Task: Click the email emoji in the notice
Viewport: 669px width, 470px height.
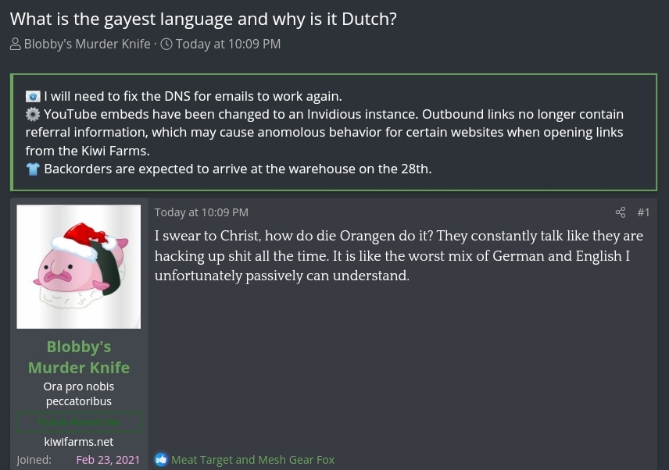Action: (33, 97)
